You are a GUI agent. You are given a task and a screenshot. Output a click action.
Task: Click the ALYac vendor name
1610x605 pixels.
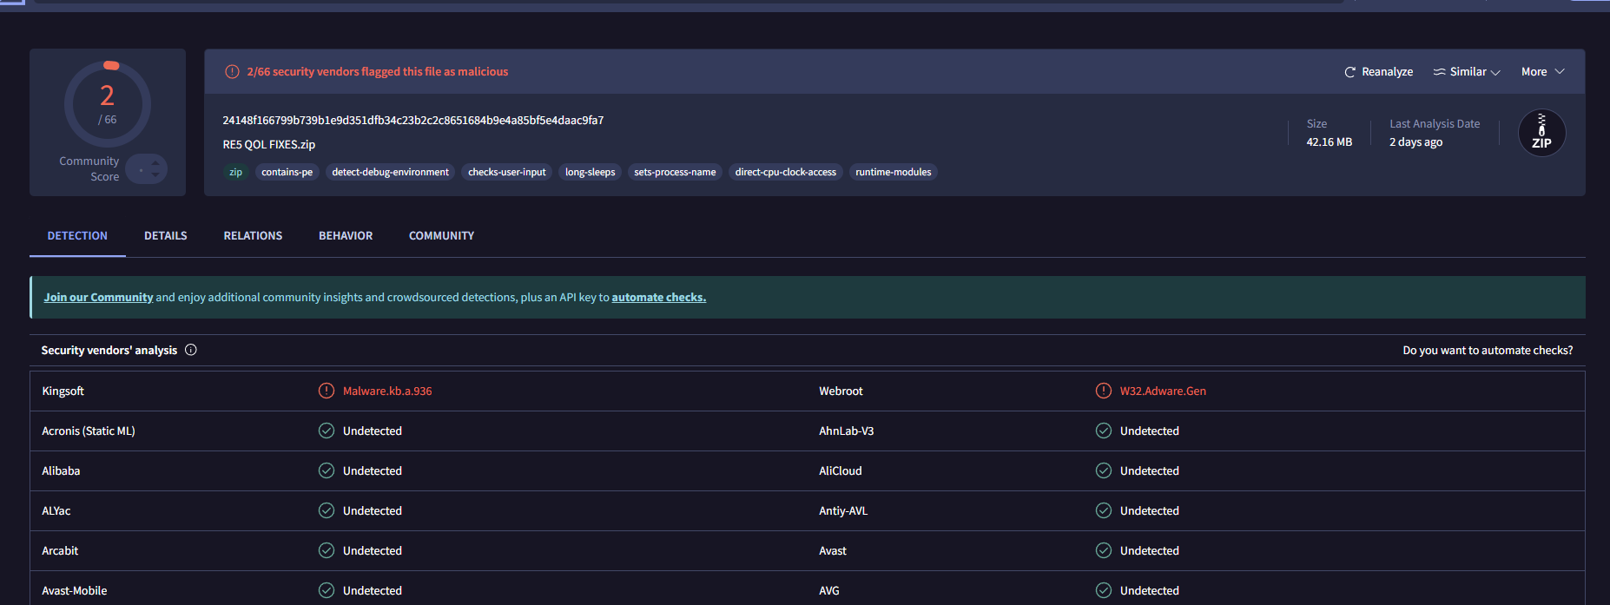click(x=56, y=510)
